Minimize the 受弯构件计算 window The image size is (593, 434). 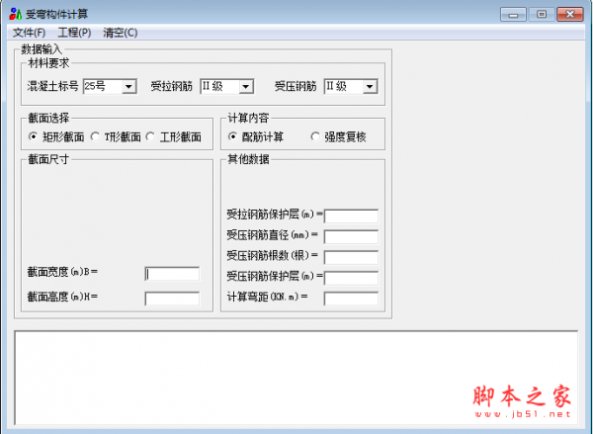(x=513, y=15)
